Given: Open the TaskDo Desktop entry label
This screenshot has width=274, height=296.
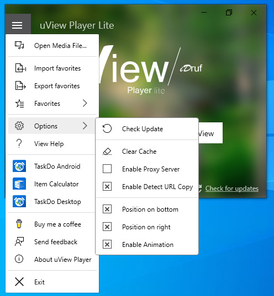Looking at the screenshot, I should pos(57,202).
